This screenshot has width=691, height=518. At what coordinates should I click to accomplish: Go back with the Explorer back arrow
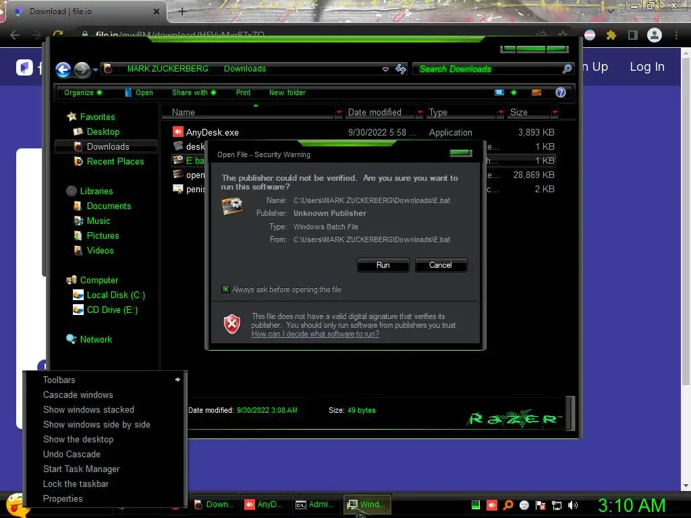pyautogui.click(x=63, y=69)
